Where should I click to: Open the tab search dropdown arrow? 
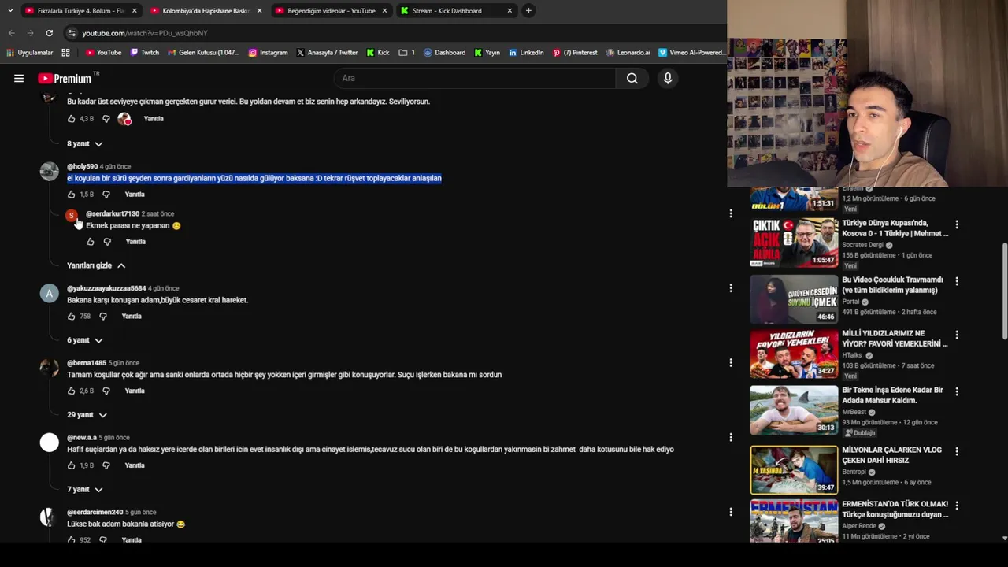click(9, 11)
